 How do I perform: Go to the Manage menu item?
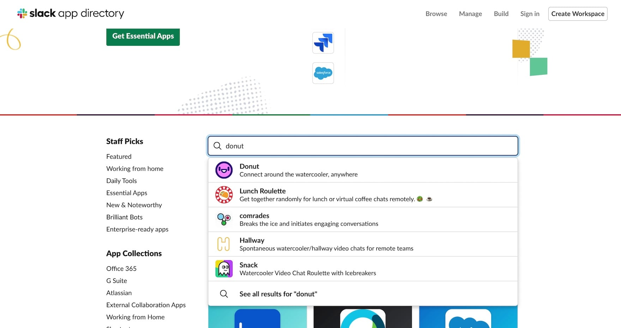click(x=470, y=14)
